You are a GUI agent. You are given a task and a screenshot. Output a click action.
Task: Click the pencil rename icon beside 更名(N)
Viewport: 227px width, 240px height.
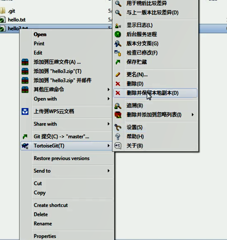click(118, 74)
